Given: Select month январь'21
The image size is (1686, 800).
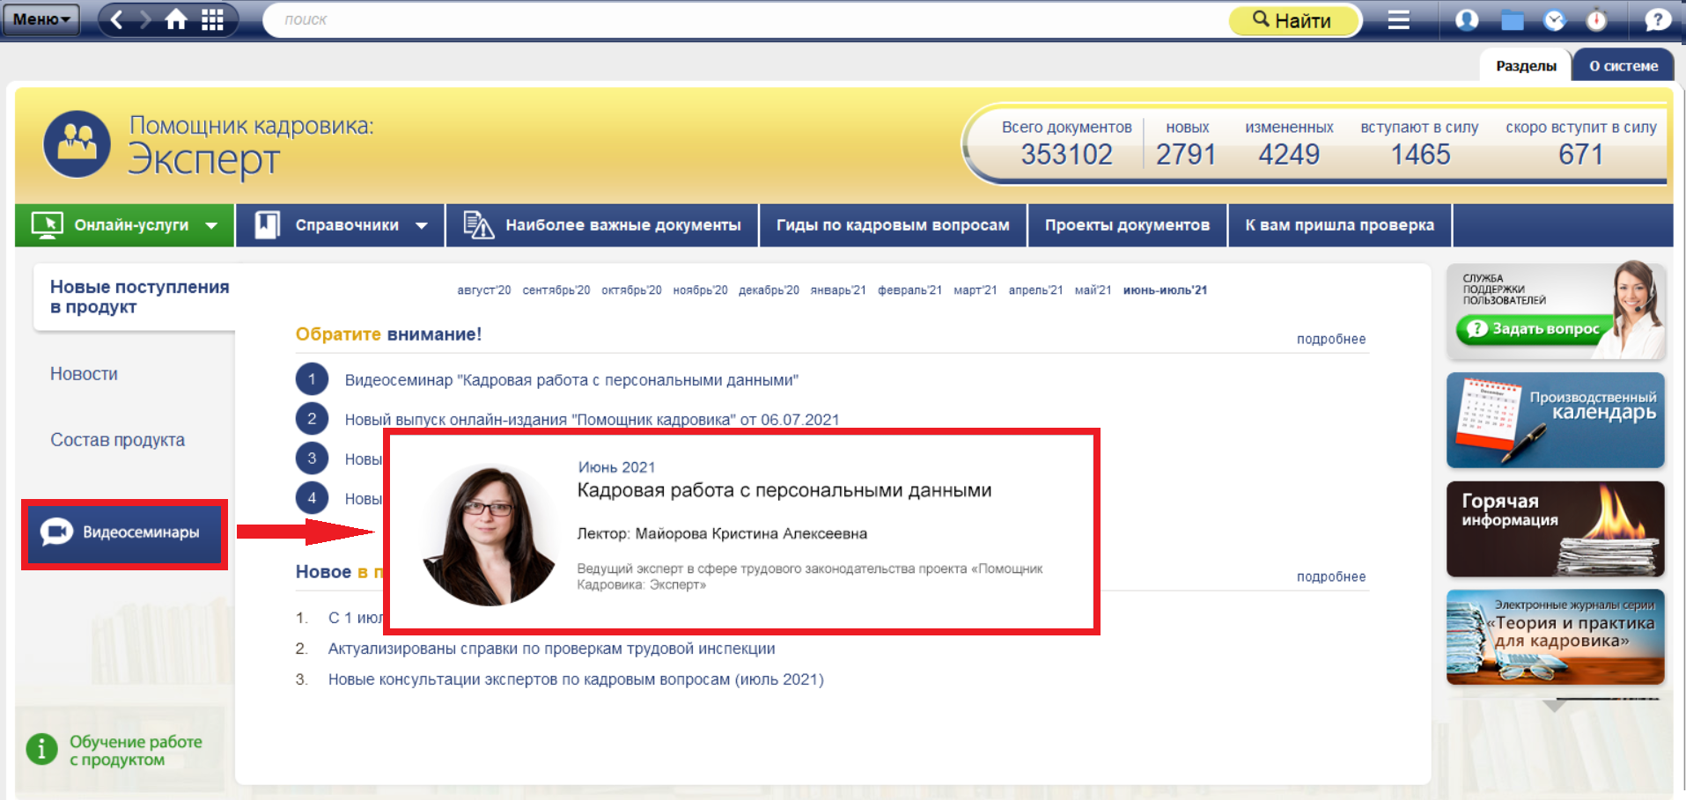Looking at the screenshot, I should coord(838,290).
